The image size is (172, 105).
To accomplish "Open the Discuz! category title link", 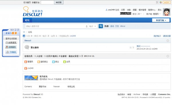I will point(28,41).
